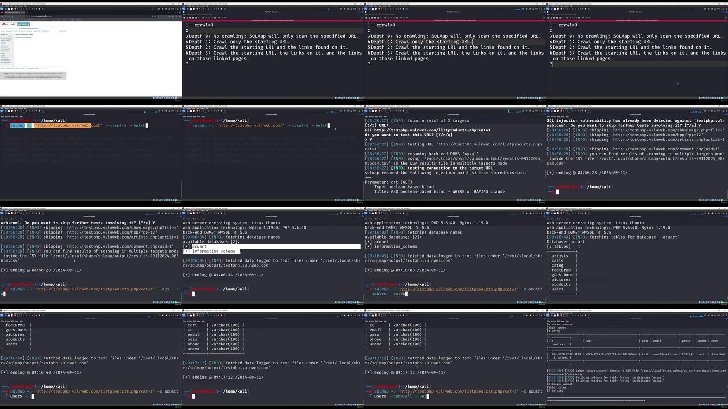
Task: Click 'GET http://testphp.vulnweb.com/listproducts.php?cat=1' line
Action: coord(428,130)
